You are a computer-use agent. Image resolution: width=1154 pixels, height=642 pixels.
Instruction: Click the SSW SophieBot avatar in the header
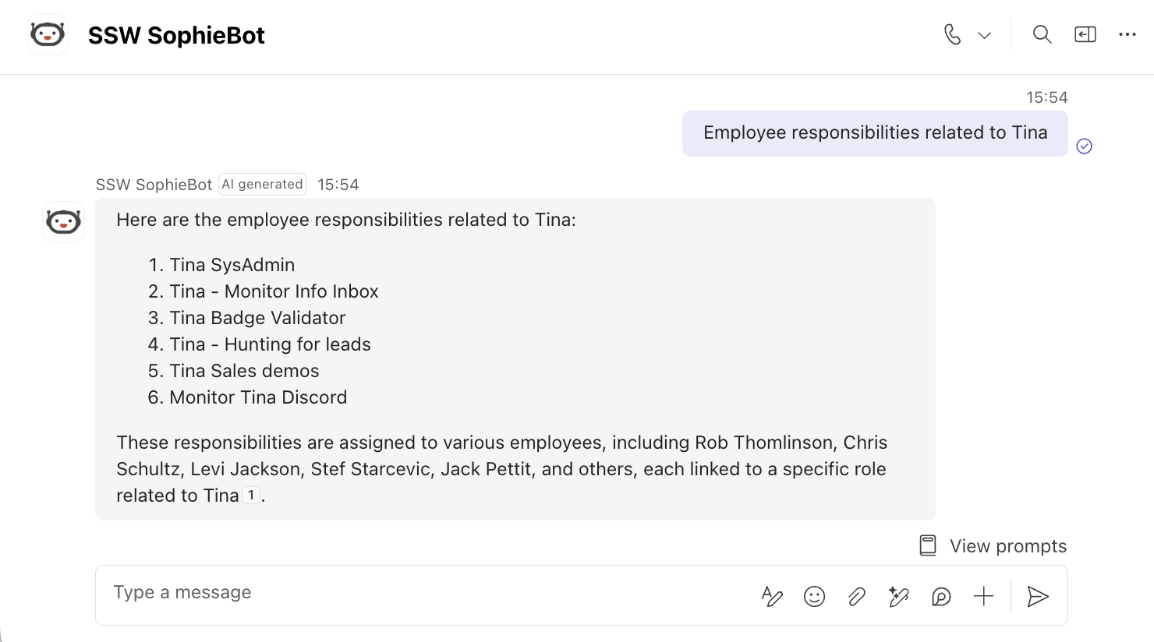point(48,34)
